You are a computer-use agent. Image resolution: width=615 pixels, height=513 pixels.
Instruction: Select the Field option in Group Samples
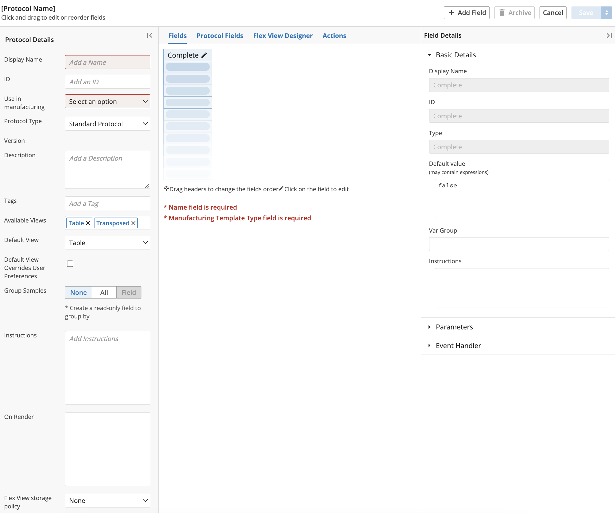129,292
